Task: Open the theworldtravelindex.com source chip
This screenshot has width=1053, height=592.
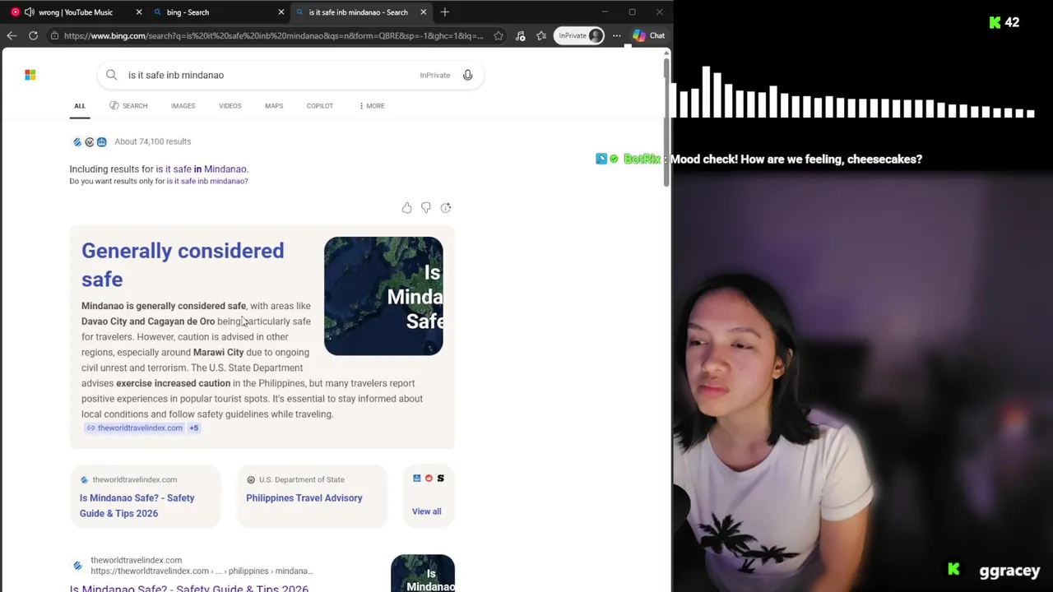Action: coord(134,428)
